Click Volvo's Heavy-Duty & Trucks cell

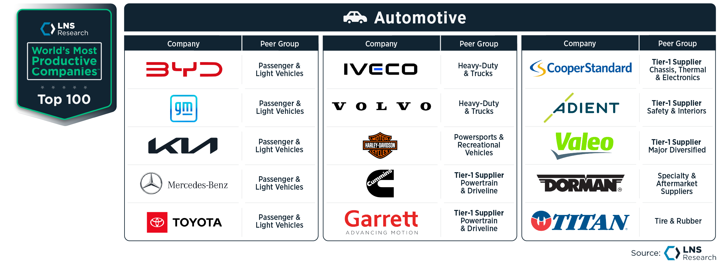coord(479,107)
